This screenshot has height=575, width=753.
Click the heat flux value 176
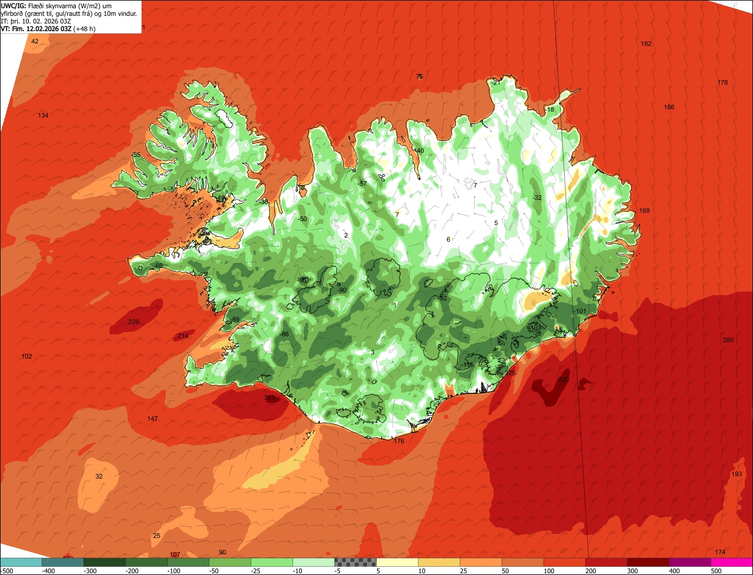click(399, 441)
